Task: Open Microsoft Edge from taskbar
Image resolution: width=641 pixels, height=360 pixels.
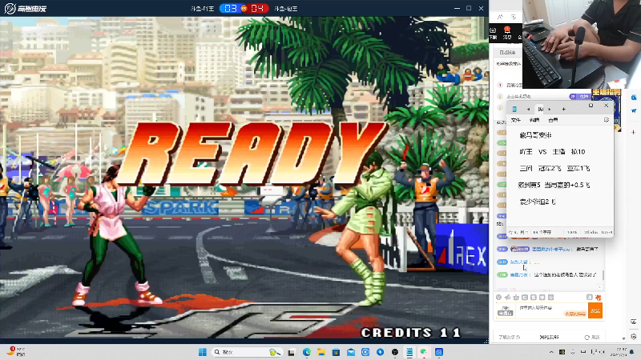Action: [x=307, y=352]
